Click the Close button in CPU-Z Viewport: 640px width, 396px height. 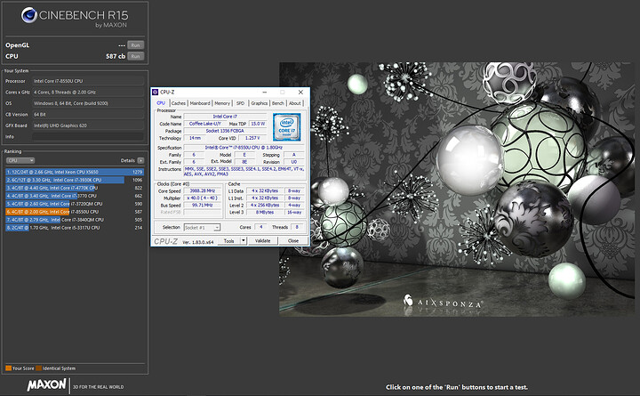[x=293, y=240]
